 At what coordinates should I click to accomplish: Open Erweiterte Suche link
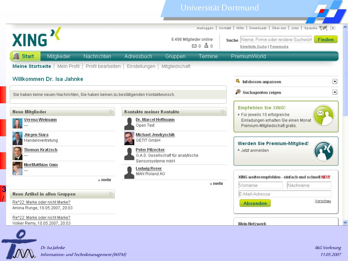click(x=254, y=46)
